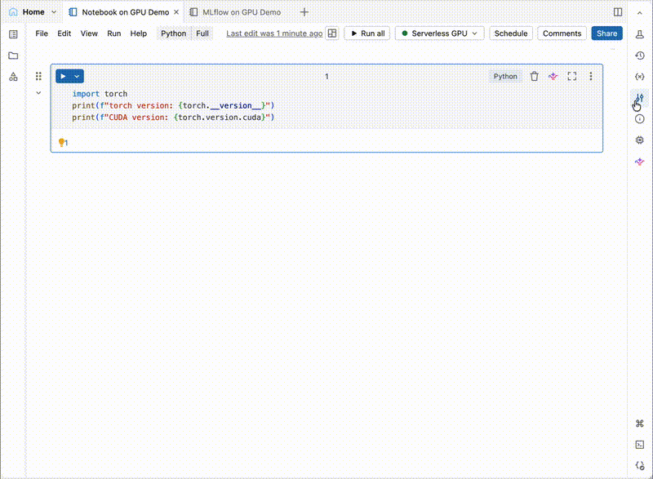Image resolution: width=653 pixels, height=479 pixels.
Task: Toggle the side-by-side split view icon
Action: coord(618,12)
